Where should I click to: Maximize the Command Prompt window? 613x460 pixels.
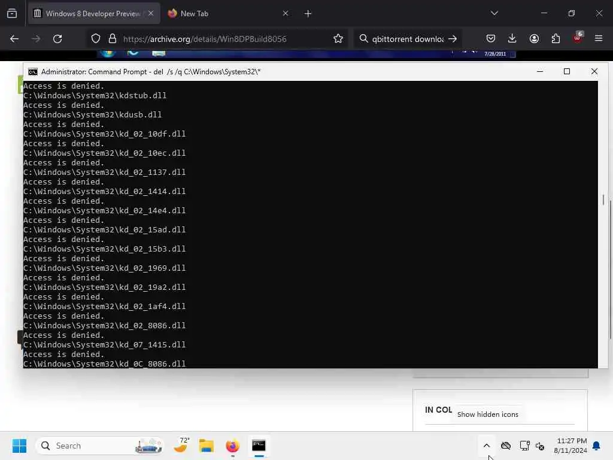tap(567, 72)
